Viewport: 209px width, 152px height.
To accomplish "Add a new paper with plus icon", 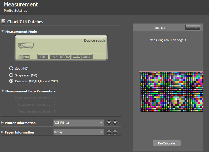I will pyautogui.click(x=109, y=132).
